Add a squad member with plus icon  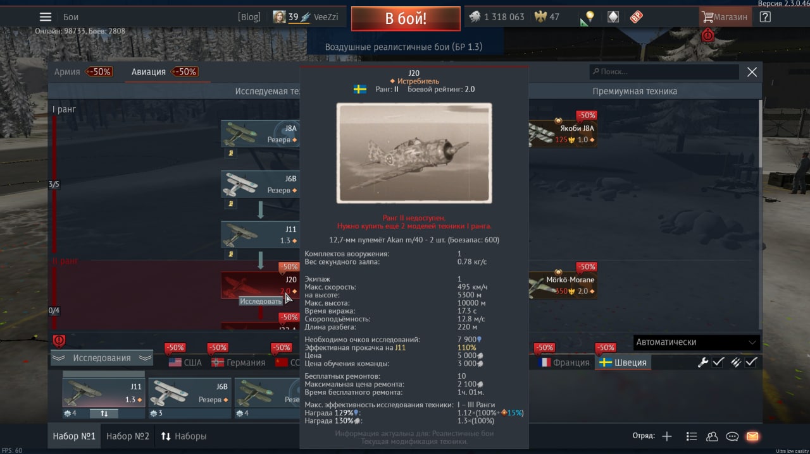coord(666,436)
